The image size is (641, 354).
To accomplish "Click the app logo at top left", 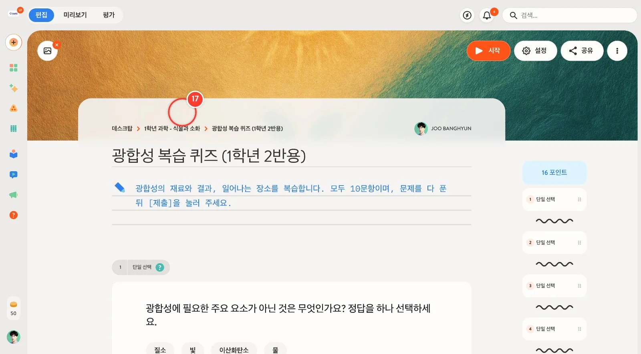I will click(14, 14).
